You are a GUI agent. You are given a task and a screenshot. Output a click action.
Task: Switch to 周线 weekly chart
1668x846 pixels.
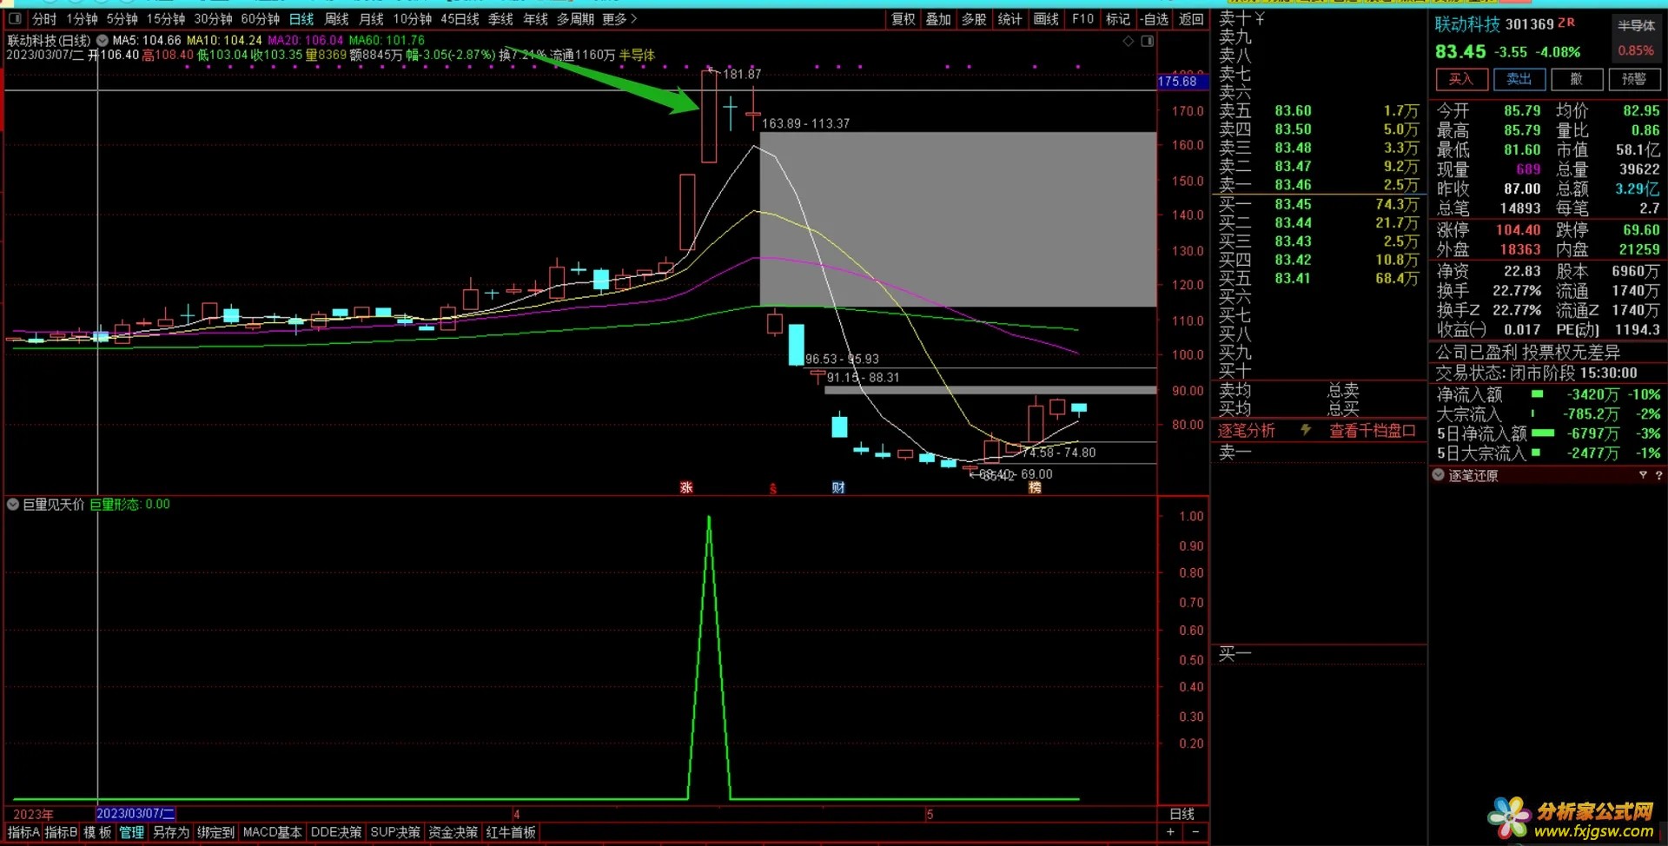click(x=336, y=19)
